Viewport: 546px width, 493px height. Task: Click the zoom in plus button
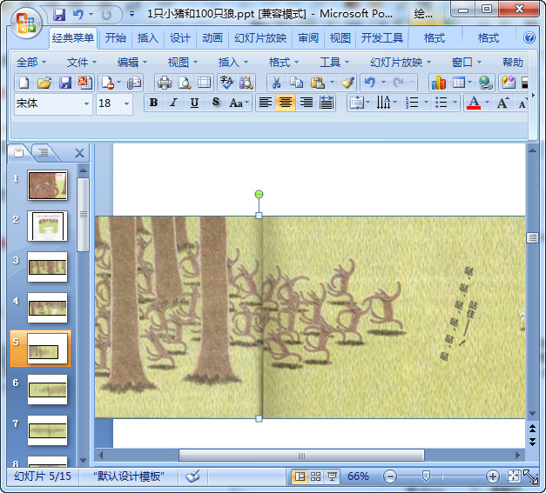(x=492, y=476)
